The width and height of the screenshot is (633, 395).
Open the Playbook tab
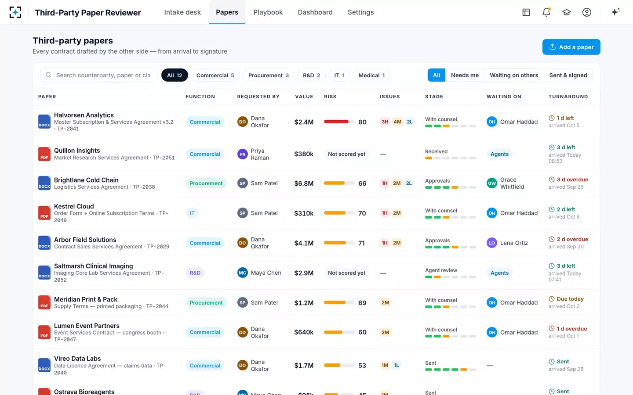268,12
